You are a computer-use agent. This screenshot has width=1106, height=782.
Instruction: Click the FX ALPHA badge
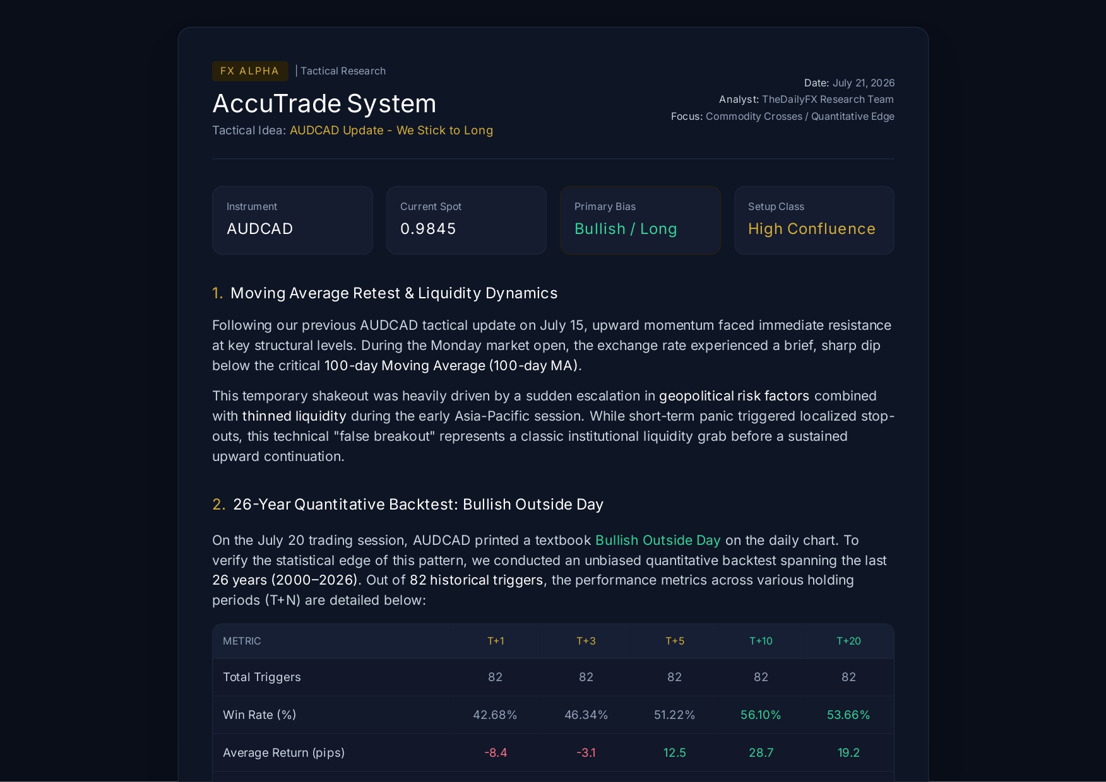250,71
